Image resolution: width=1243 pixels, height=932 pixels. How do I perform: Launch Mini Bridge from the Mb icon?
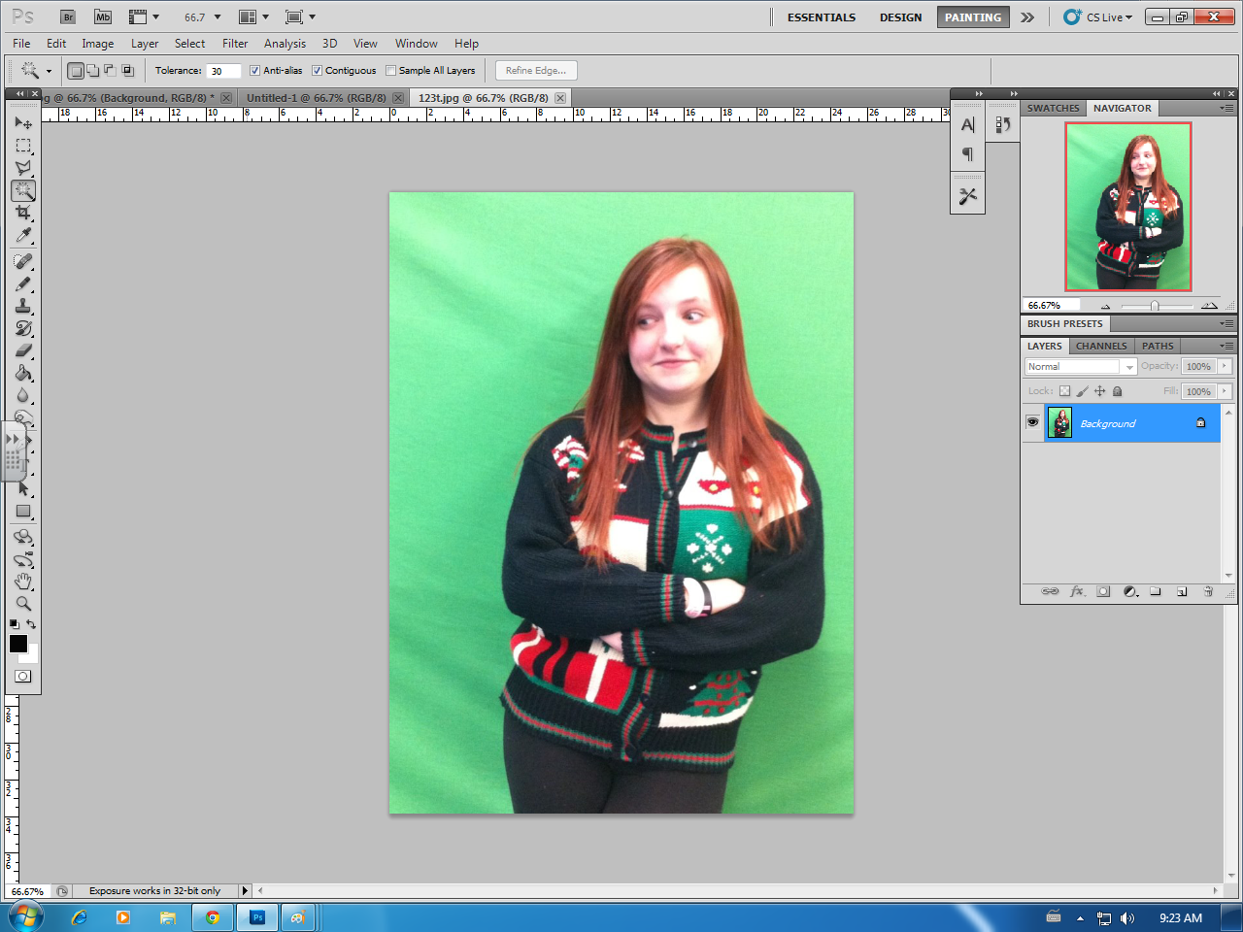[102, 17]
